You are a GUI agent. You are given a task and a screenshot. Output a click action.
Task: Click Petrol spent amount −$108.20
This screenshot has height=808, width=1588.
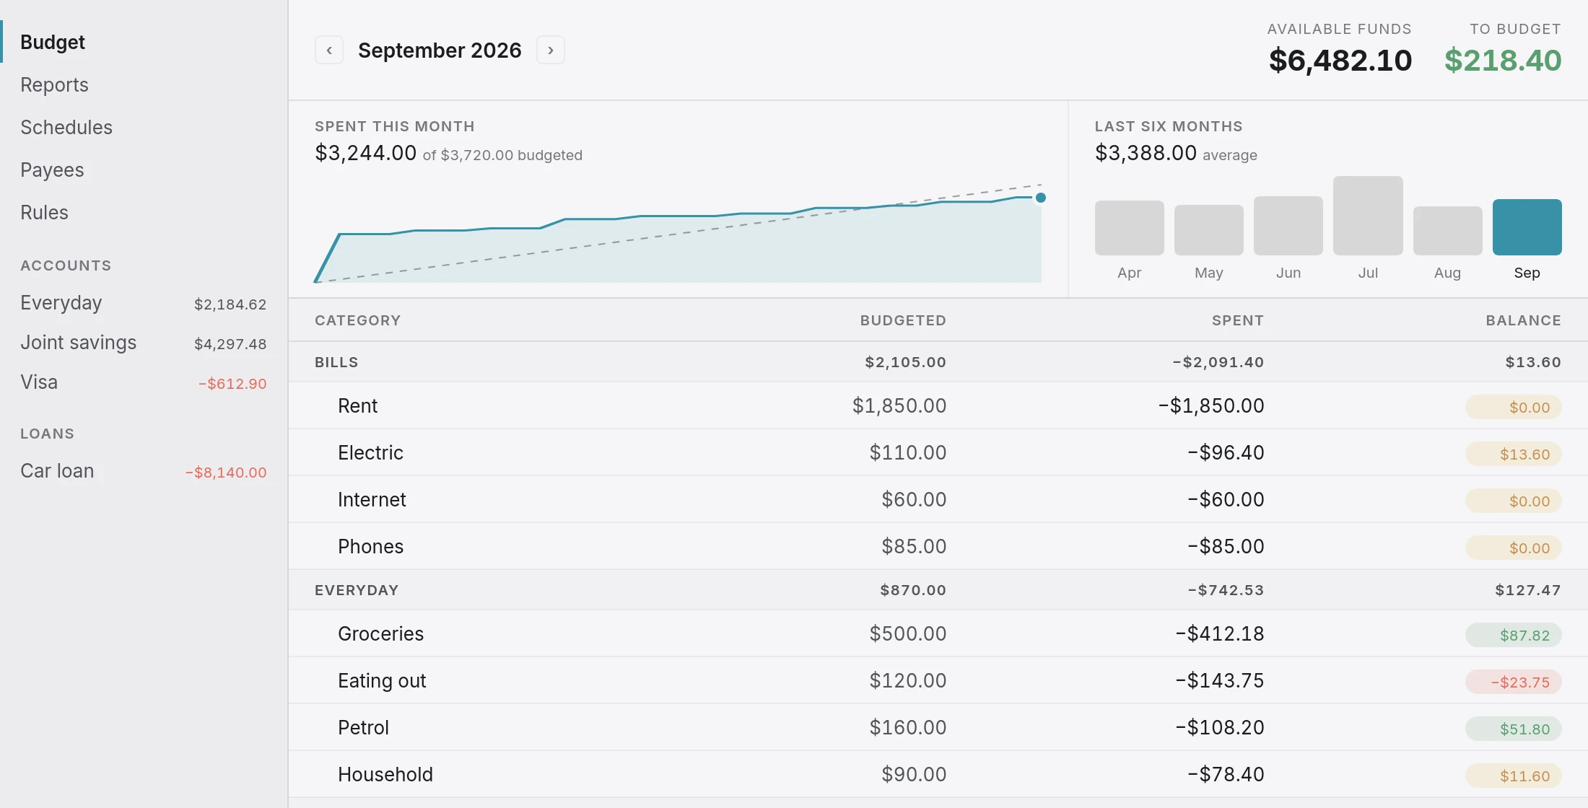(1220, 727)
